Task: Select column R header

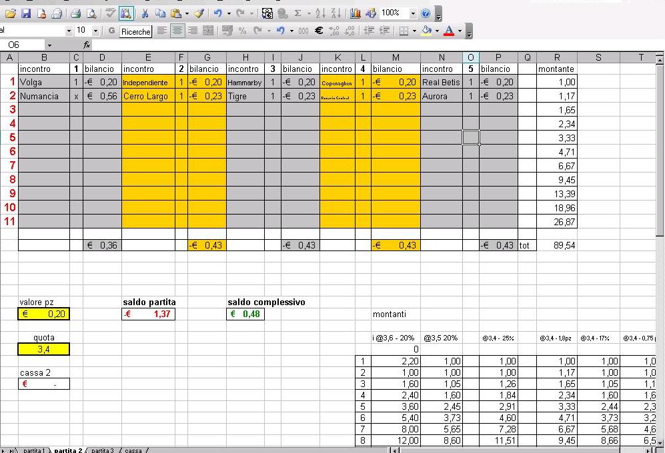Action: coord(557,57)
